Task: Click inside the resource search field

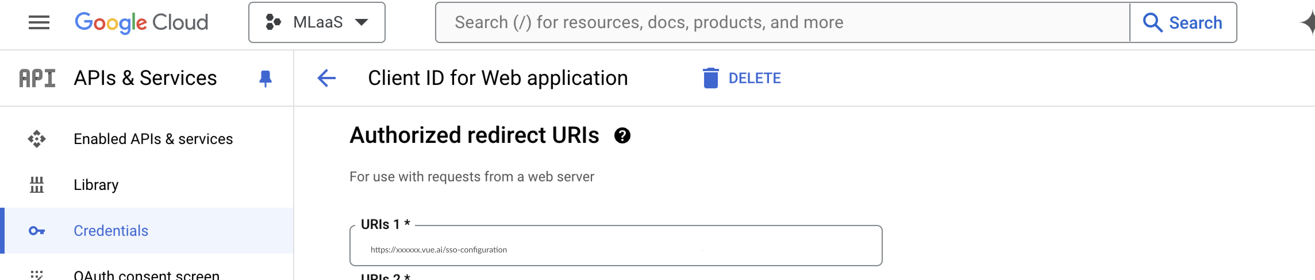Action: click(x=781, y=22)
